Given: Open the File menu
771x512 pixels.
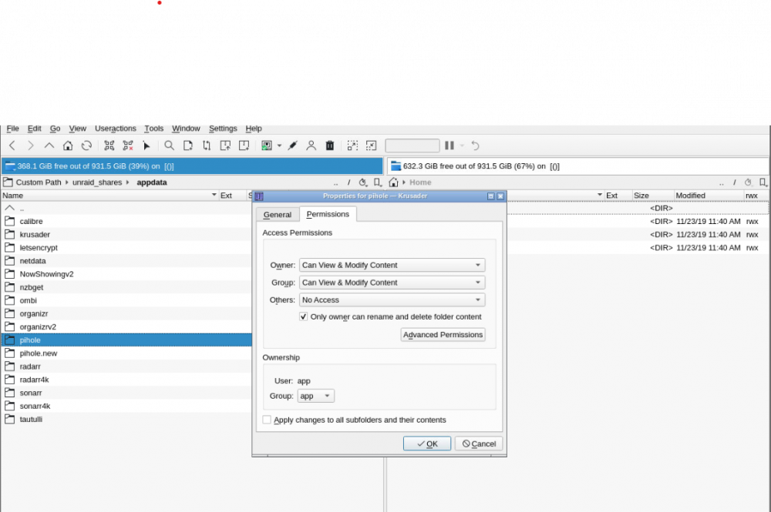Looking at the screenshot, I should (x=13, y=129).
